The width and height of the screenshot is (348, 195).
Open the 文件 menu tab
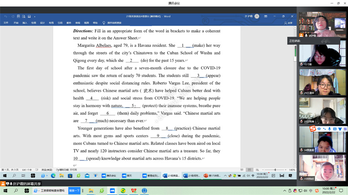[x=6, y=23]
